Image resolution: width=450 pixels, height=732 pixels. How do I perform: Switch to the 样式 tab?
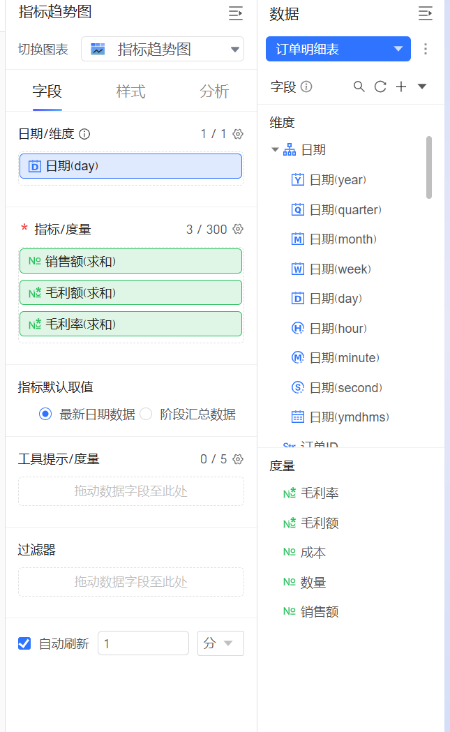coord(130,91)
